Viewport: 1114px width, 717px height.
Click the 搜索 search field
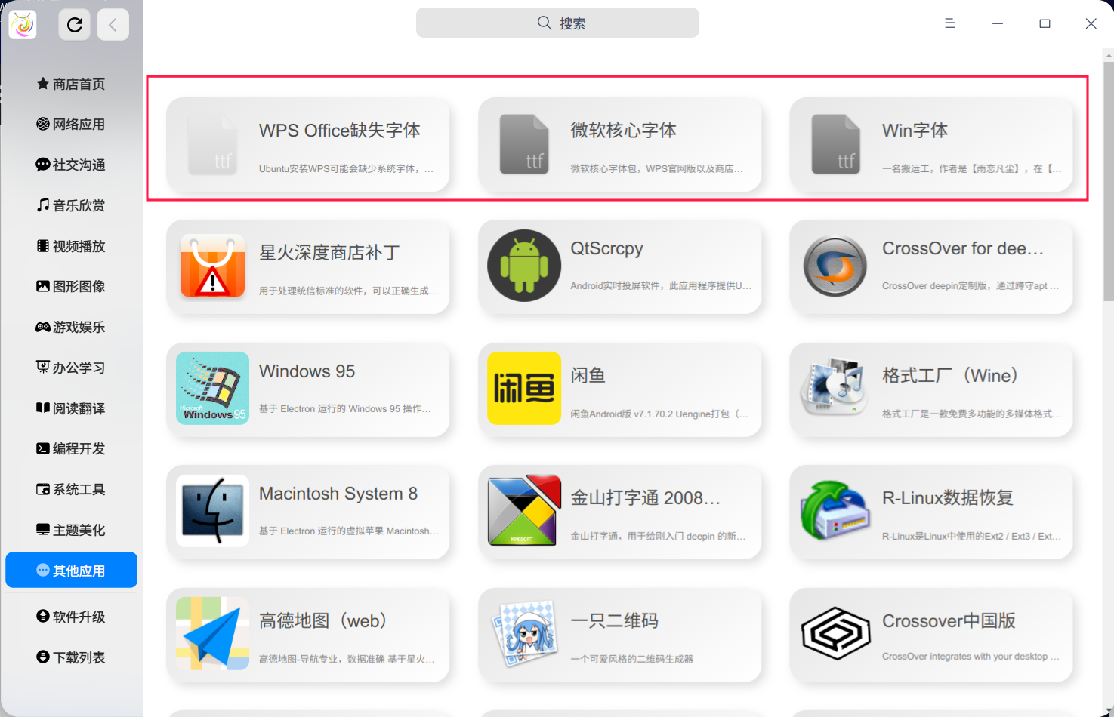[557, 23]
